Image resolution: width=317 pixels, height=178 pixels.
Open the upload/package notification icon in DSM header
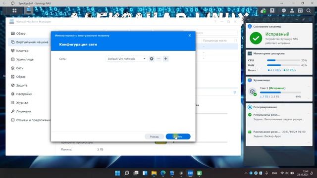272,10
